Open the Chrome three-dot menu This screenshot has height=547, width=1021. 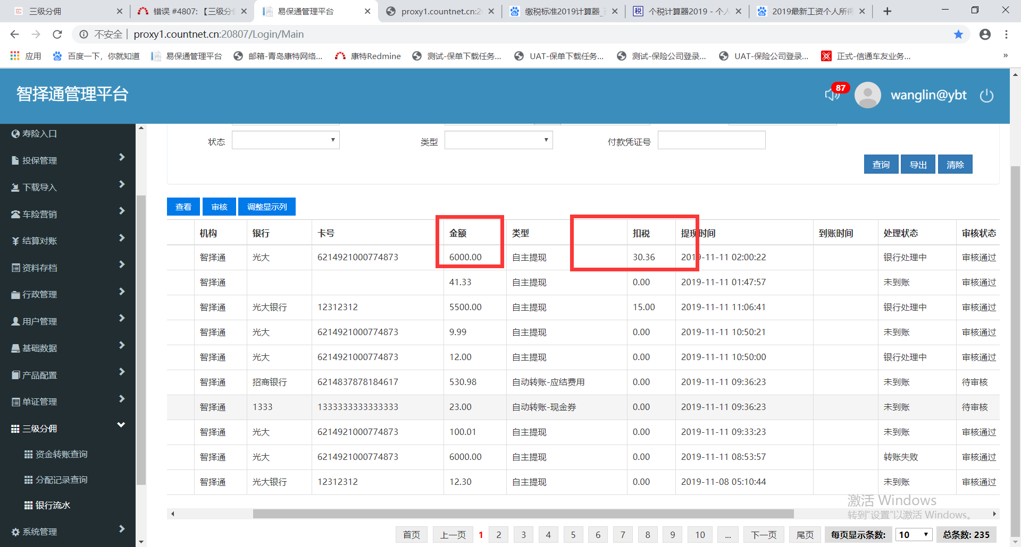tap(1006, 35)
